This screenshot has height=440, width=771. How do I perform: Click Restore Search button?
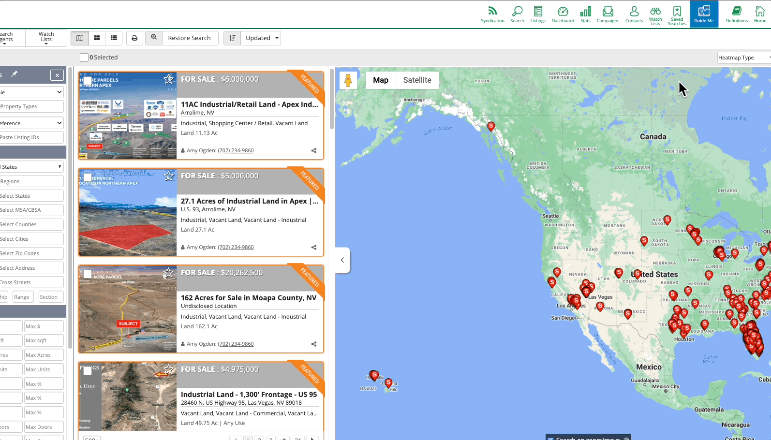pos(189,38)
